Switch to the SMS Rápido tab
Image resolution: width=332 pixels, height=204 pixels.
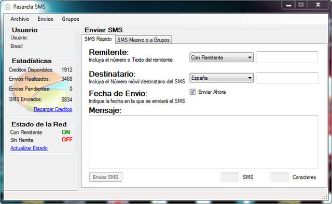98,39
